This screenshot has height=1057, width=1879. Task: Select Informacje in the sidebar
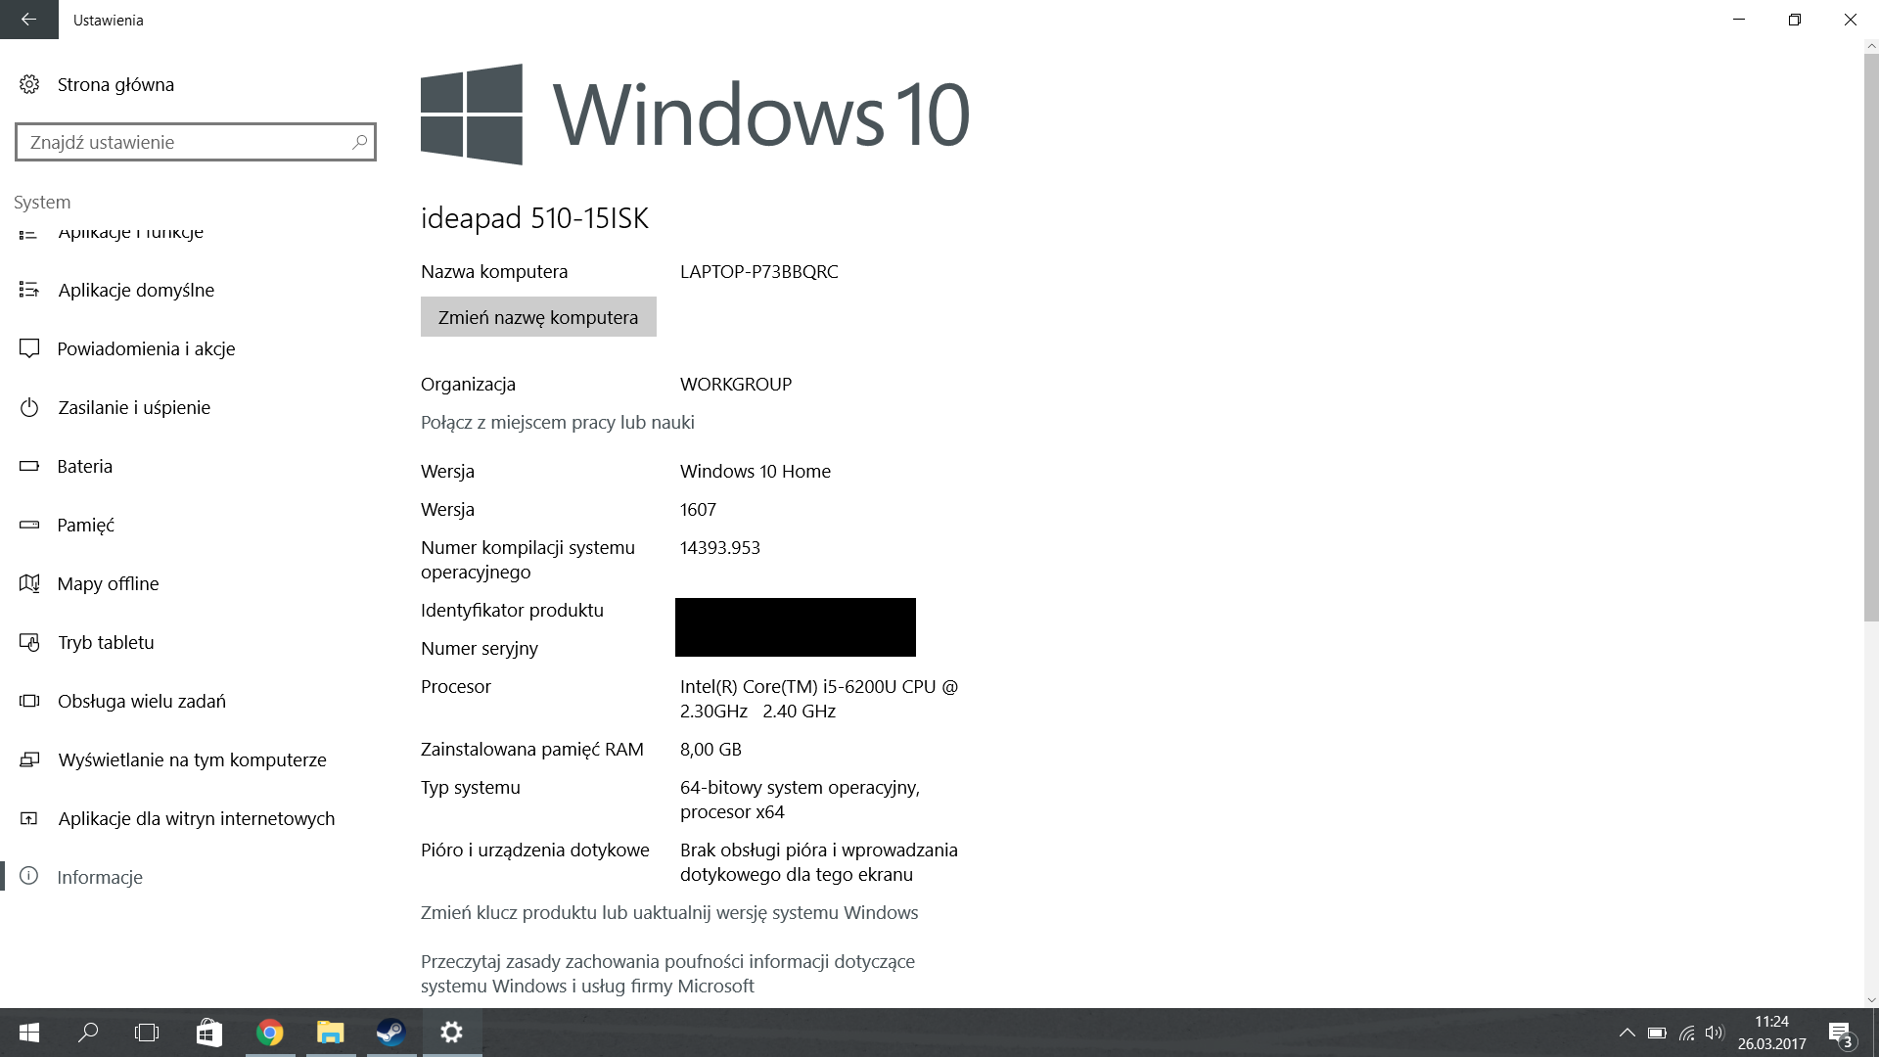coord(100,877)
